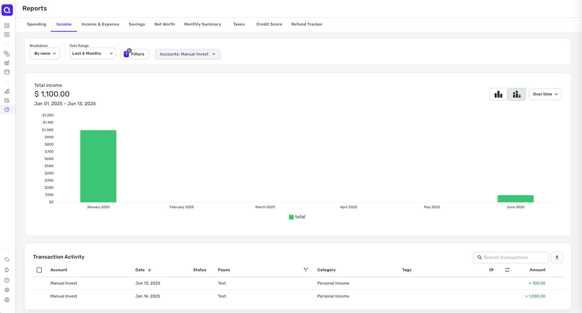Tick the select-all transactions checkbox
This screenshot has height=313, width=582.
(39, 270)
